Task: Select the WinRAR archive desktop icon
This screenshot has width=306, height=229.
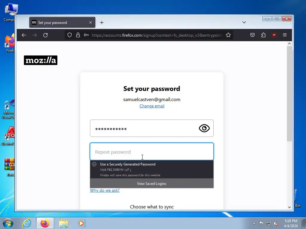Action: [x=10, y=167]
